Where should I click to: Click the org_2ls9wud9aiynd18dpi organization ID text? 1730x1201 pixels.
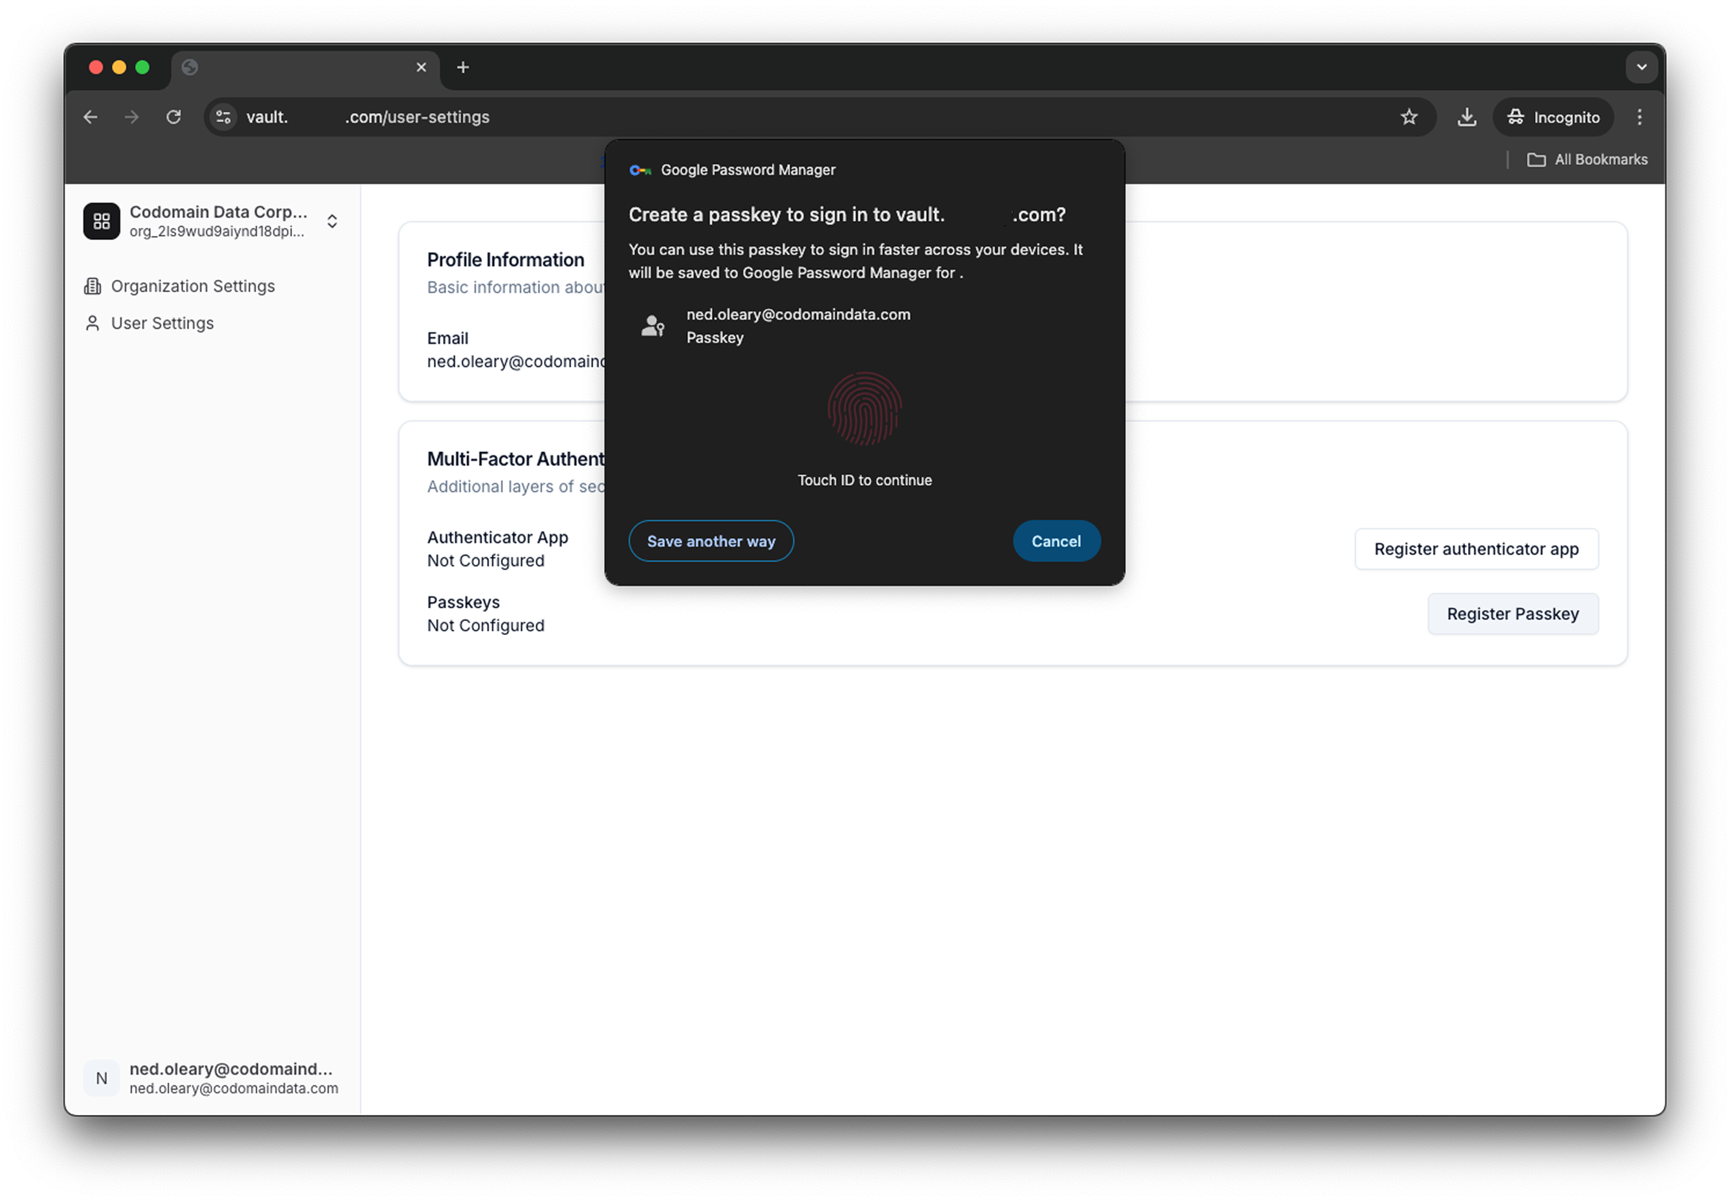pos(217,231)
